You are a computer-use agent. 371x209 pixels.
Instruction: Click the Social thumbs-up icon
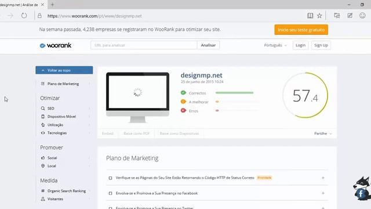pos(43,158)
